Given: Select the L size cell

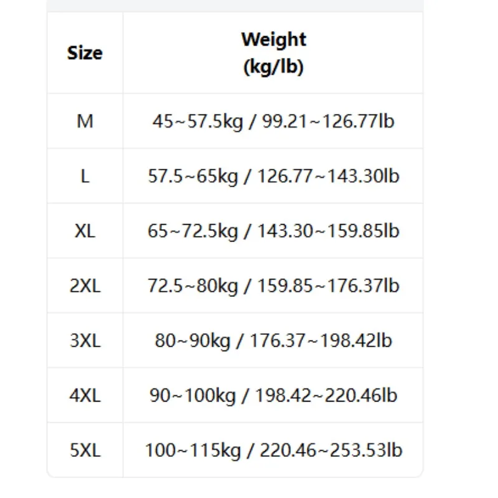Looking at the screenshot, I should click(85, 176).
